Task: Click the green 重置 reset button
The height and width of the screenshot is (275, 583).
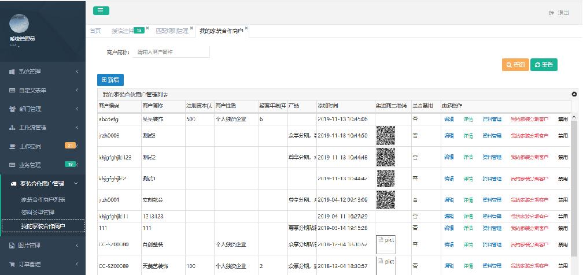Action: 544,65
